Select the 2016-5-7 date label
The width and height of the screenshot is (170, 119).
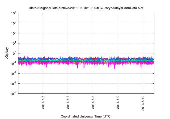click(68, 102)
